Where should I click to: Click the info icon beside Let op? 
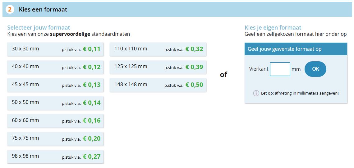[256, 93]
